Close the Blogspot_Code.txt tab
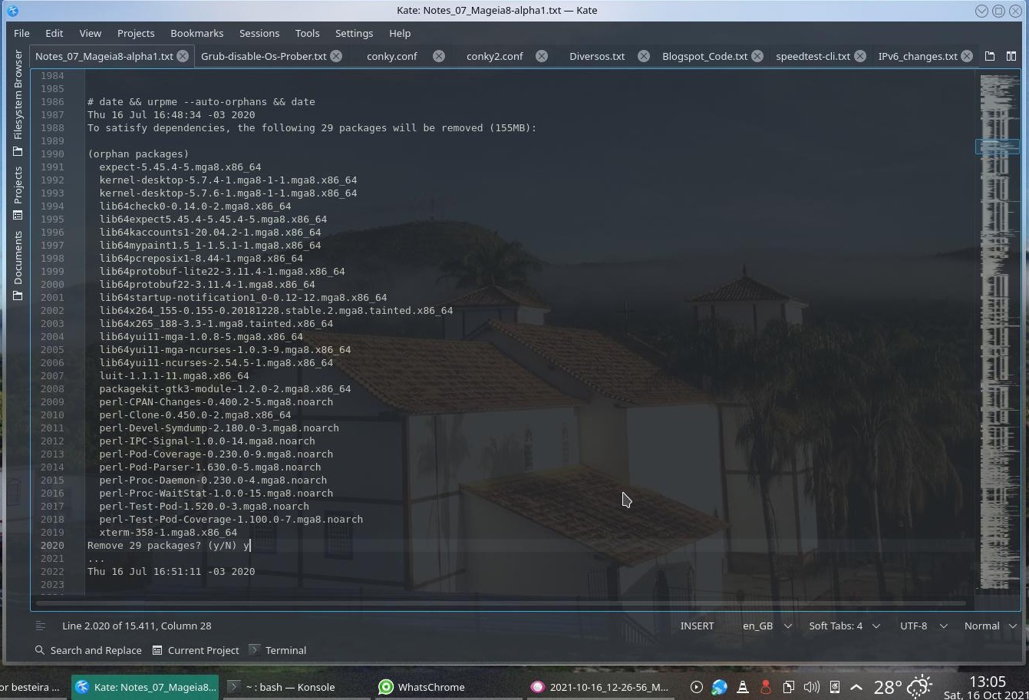The height and width of the screenshot is (700, 1029). click(x=757, y=56)
